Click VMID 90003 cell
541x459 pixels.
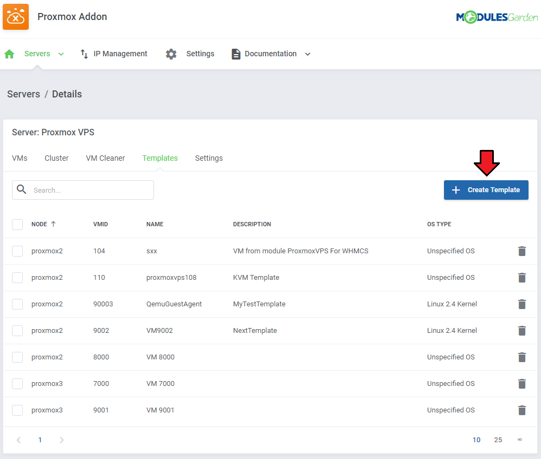click(103, 304)
